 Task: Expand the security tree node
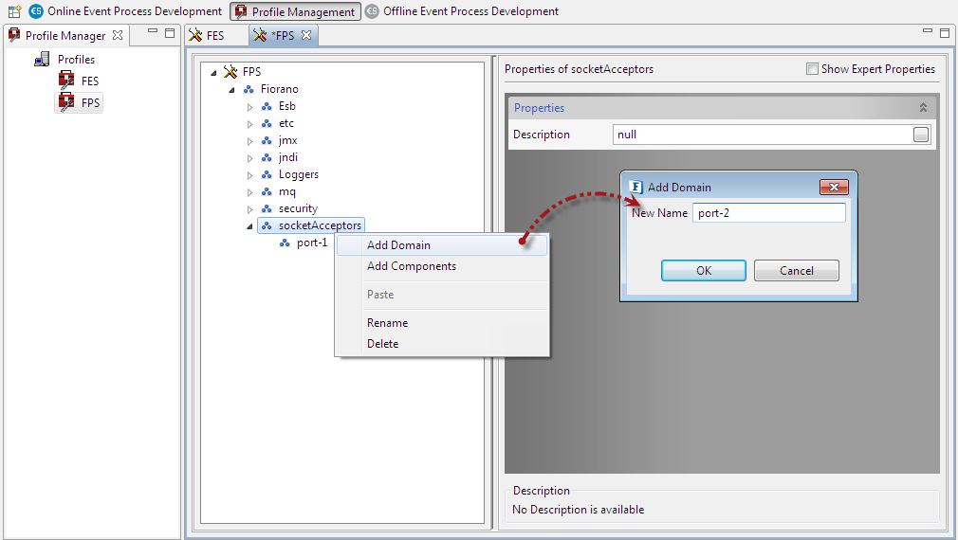coord(249,209)
